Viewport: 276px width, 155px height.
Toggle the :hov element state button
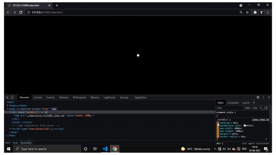pyautogui.click(x=247, y=108)
